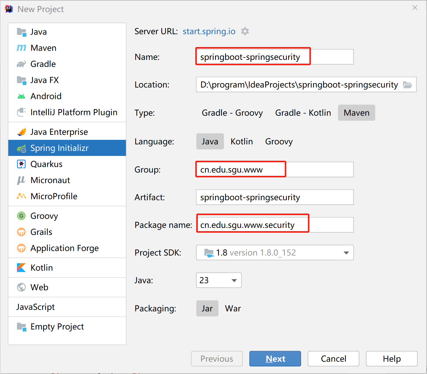The image size is (427, 374).
Task: Select Kotlin label in project list
Action: click(42, 268)
